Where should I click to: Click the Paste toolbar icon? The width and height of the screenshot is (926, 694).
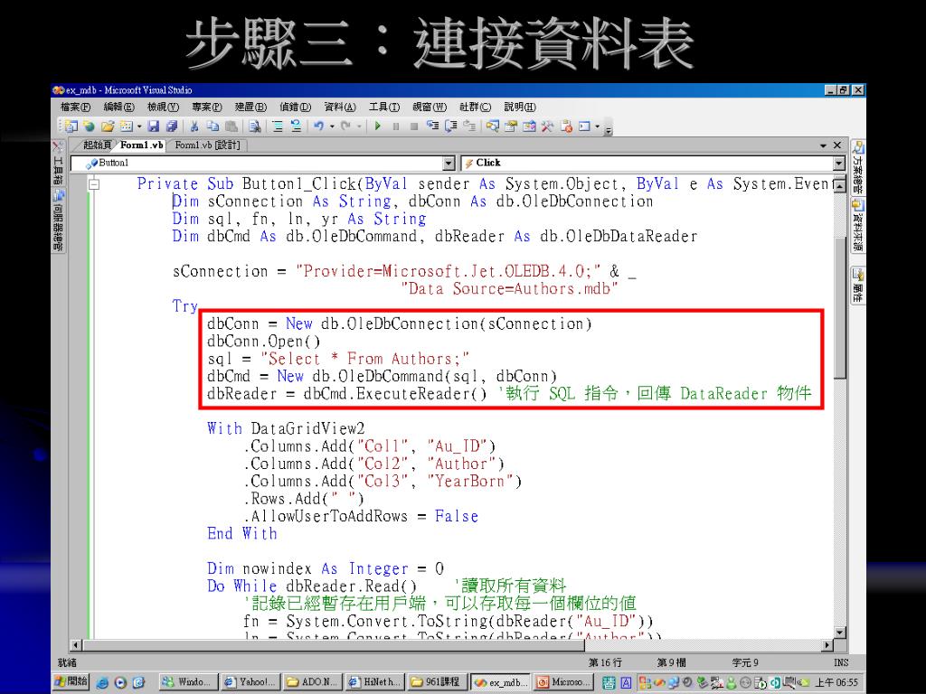point(231,126)
